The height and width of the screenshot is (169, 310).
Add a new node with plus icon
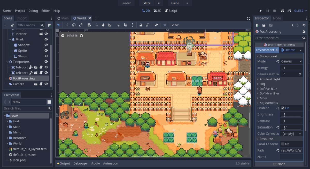(6, 25)
